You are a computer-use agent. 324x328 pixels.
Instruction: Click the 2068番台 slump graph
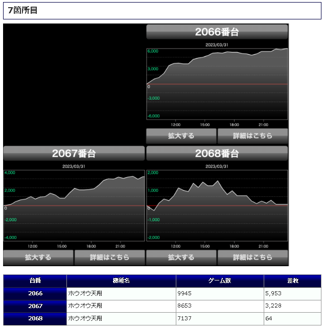(x=217, y=205)
